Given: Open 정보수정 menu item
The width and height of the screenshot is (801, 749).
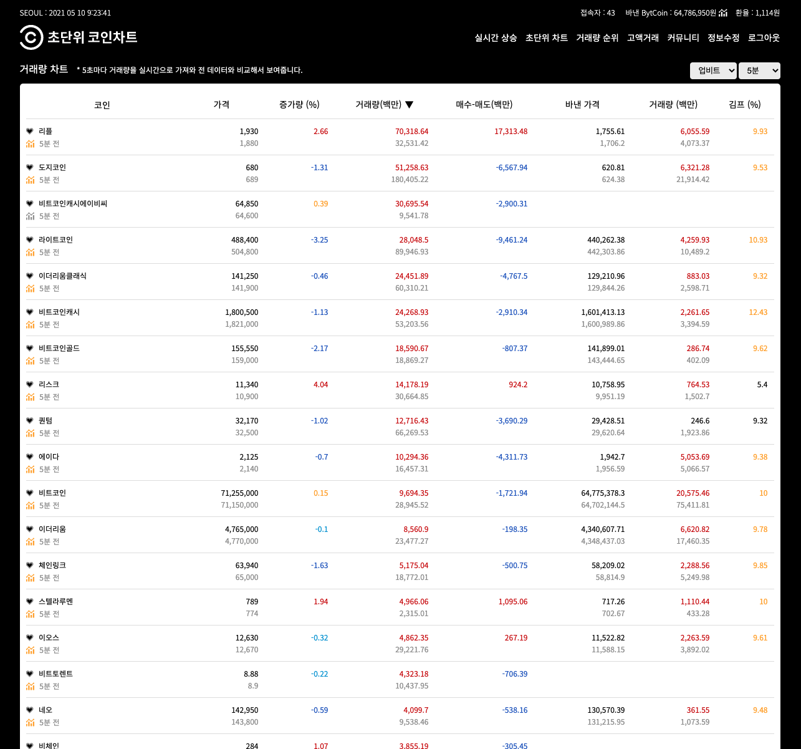Looking at the screenshot, I should pyautogui.click(x=724, y=38).
